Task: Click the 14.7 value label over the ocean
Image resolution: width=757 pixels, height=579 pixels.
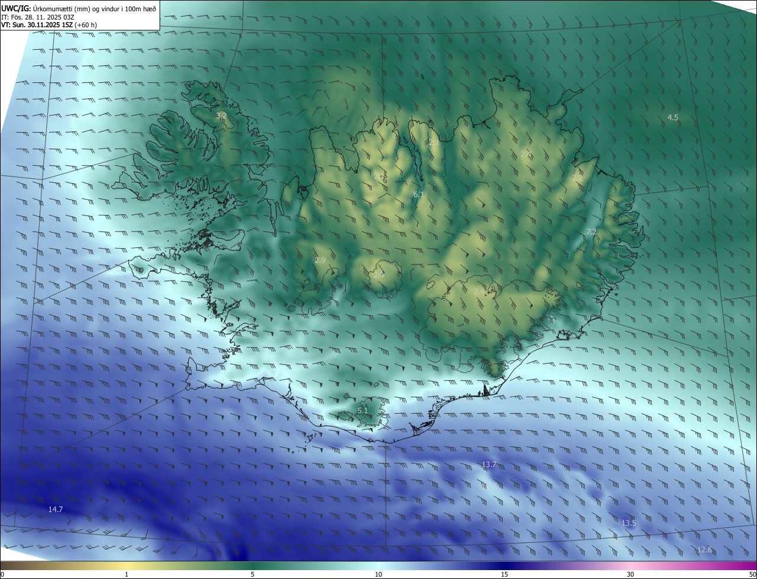Action: [x=56, y=509]
